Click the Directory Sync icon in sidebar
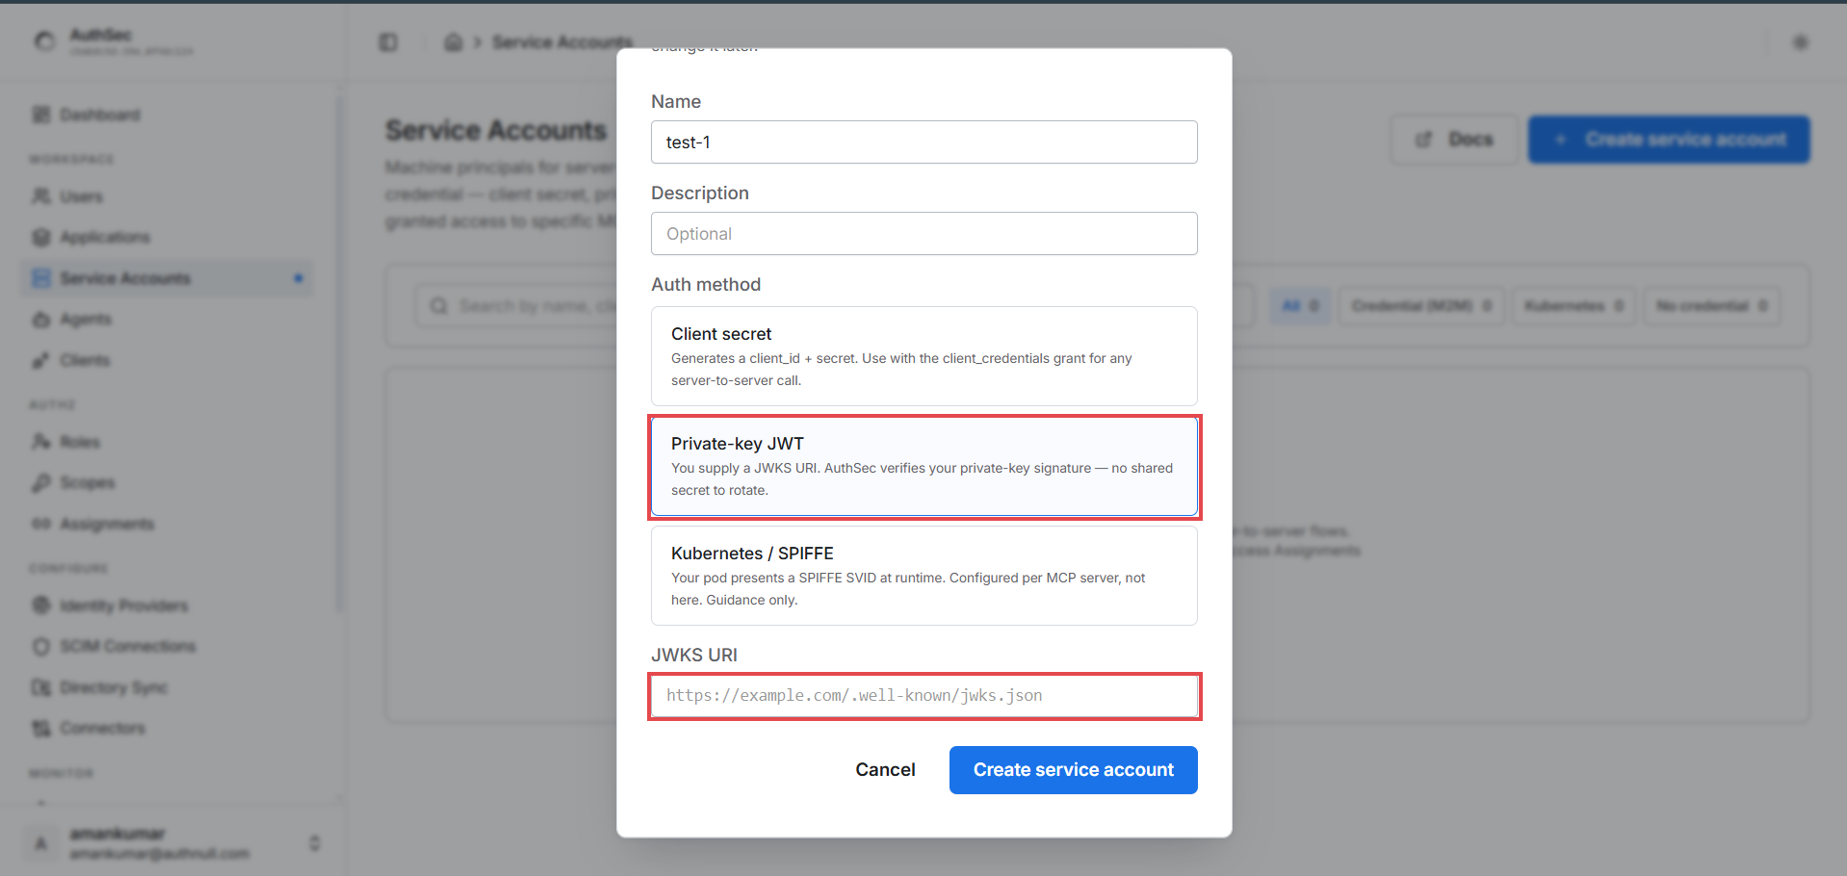 point(41,687)
